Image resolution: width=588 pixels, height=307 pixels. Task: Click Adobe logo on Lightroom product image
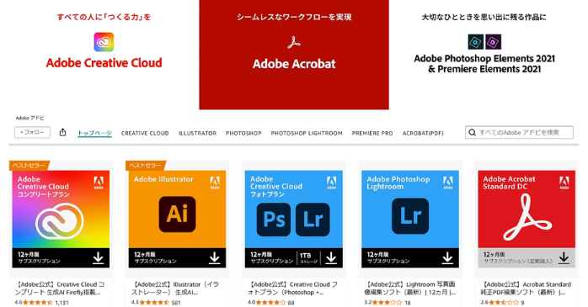click(x=448, y=183)
